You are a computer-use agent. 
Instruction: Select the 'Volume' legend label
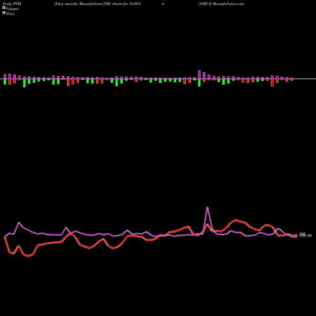point(12,9)
